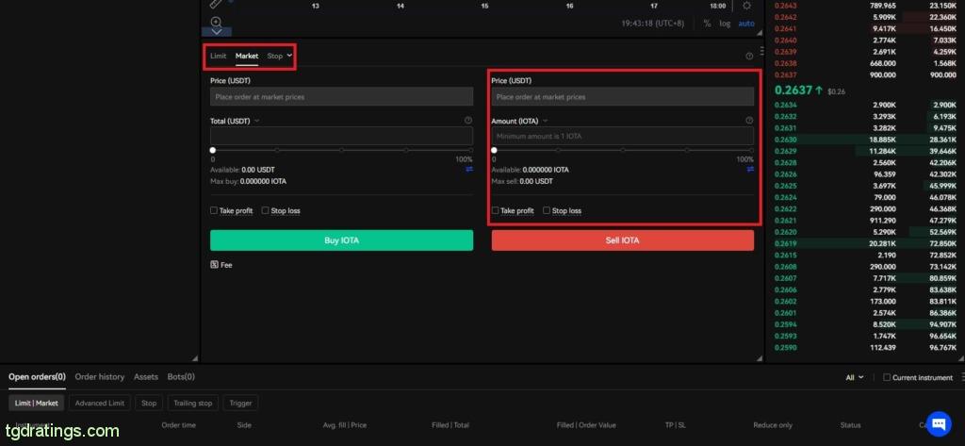The image size is (965, 446).
Task: Click buy Total (USDT) input field
Action: (341, 136)
